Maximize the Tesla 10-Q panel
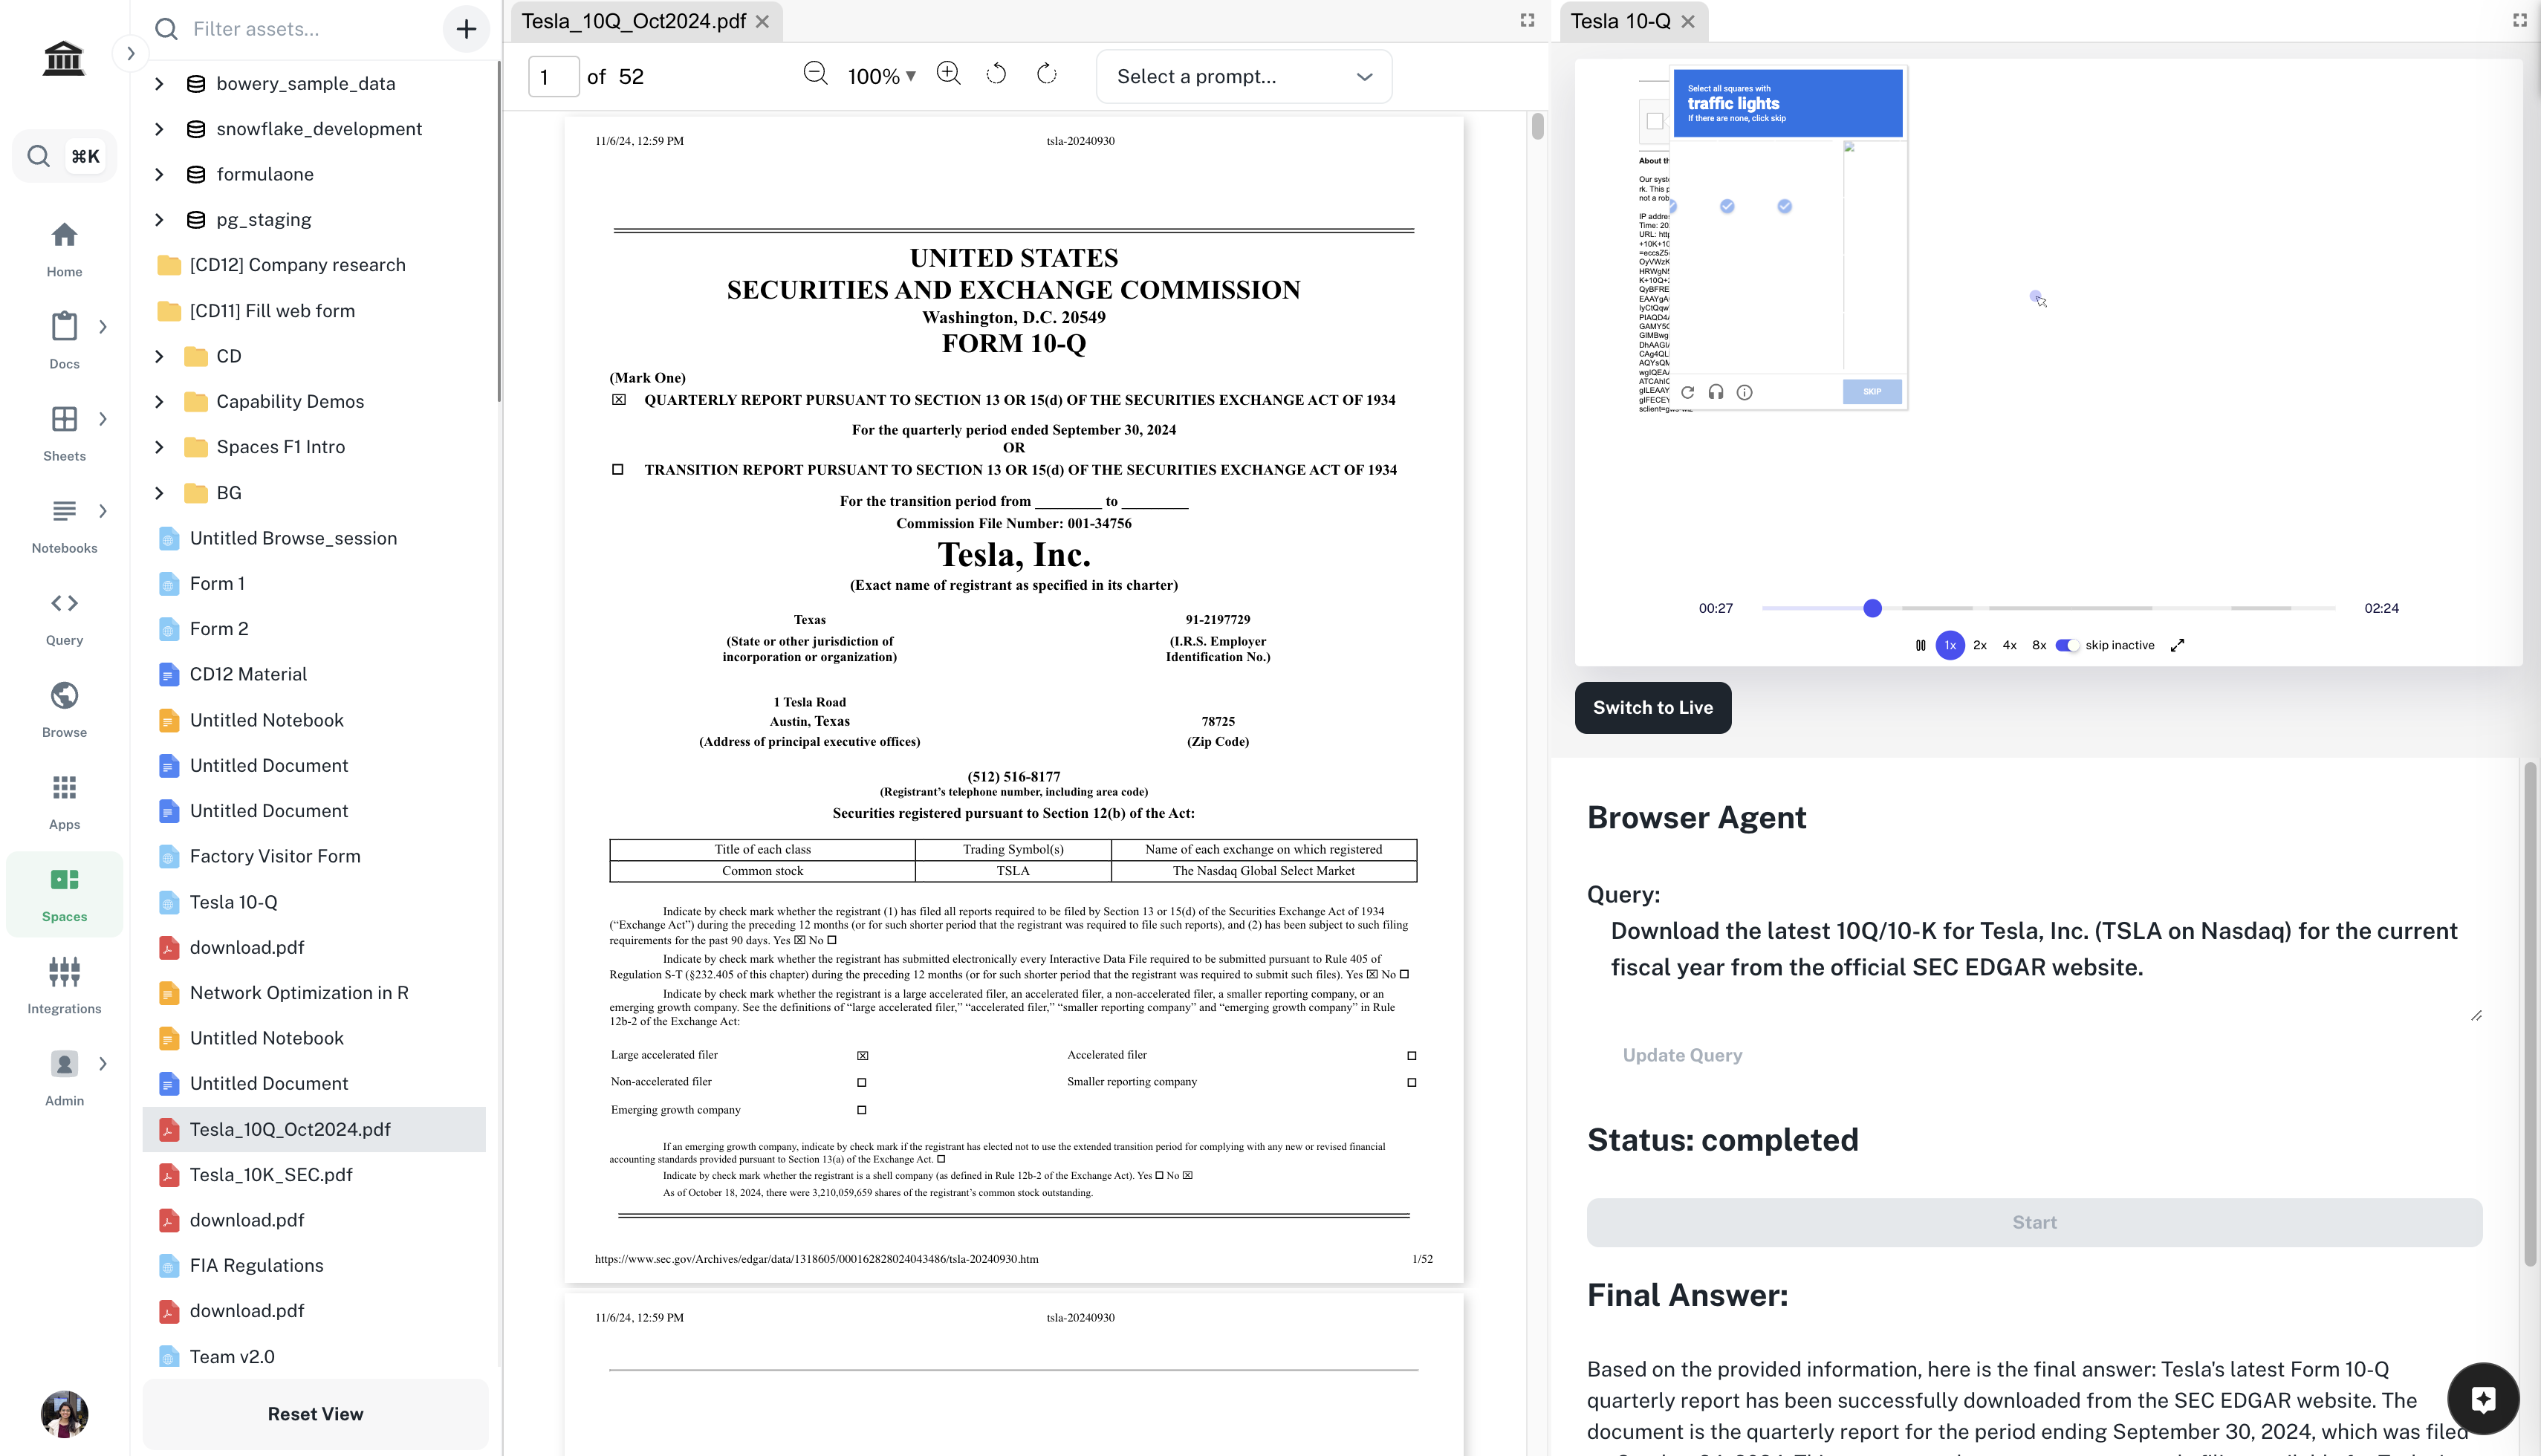The width and height of the screenshot is (2541, 1456). (2520, 20)
